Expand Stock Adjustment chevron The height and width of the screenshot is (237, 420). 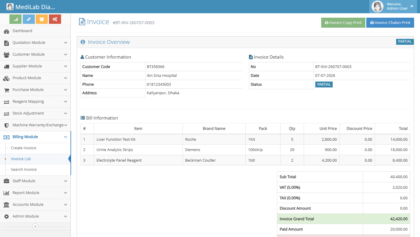pyautogui.click(x=65, y=113)
